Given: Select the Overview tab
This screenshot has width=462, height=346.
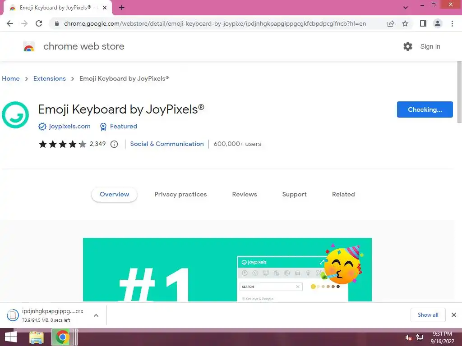Looking at the screenshot, I should pyautogui.click(x=114, y=195).
